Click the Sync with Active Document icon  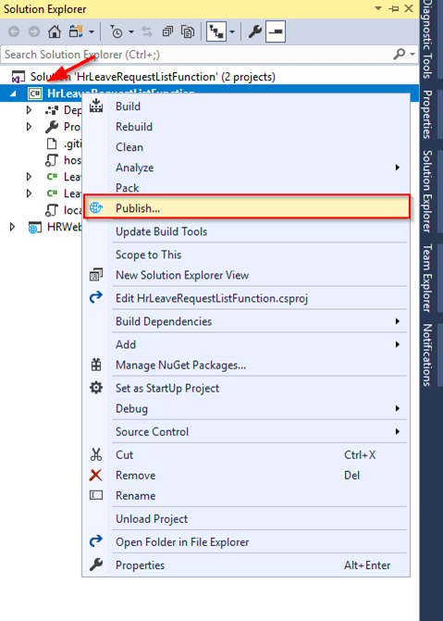(147, 31)
